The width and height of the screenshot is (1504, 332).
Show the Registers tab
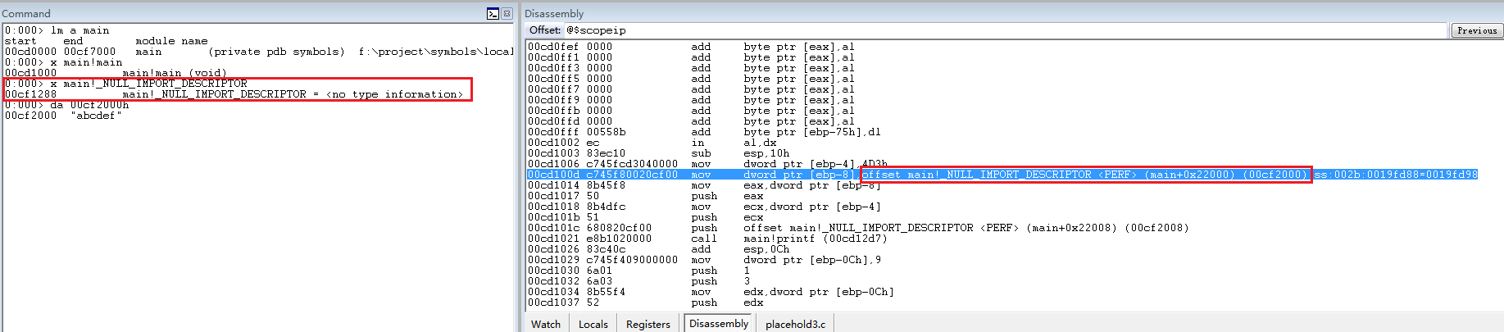pos(647,324)
